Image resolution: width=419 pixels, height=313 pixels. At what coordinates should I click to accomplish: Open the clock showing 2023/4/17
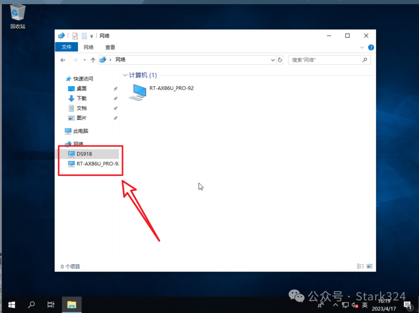click(384, 305)
